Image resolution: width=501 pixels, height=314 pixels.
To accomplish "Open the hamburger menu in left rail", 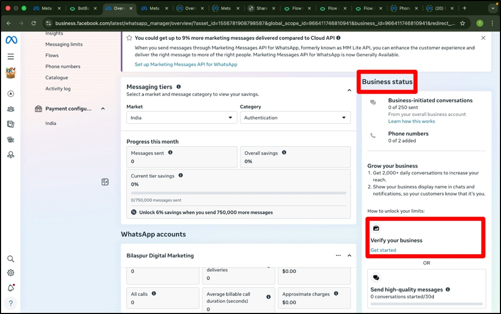I will pos(11,56).
